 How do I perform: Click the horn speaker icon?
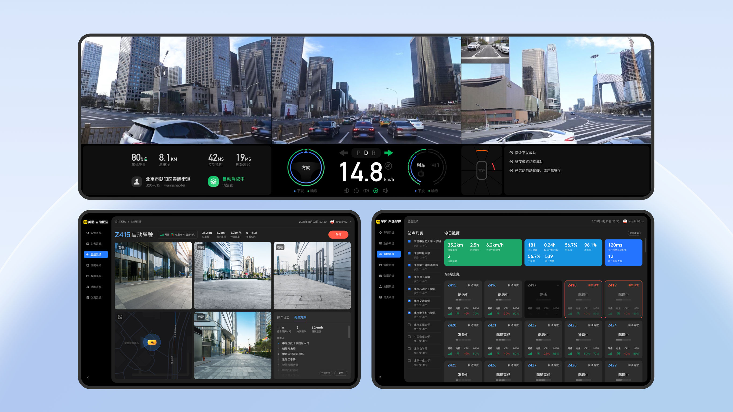tap(385, 191)
